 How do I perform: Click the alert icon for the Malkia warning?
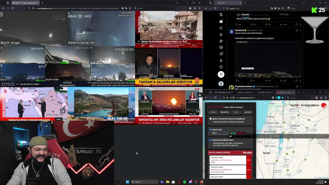(249, 160)
